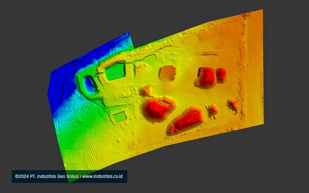Screen dimensions: 309x193
Task: Click the large red mound in the map center
Action: tap(158, 108)
